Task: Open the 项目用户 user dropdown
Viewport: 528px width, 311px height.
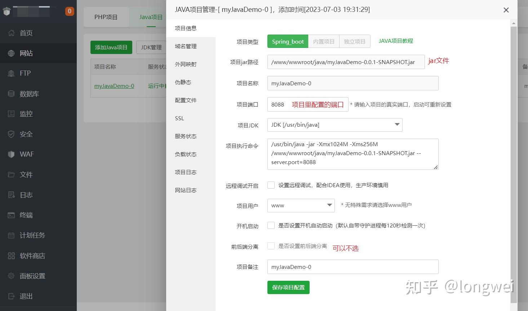Action: [301, 205]
